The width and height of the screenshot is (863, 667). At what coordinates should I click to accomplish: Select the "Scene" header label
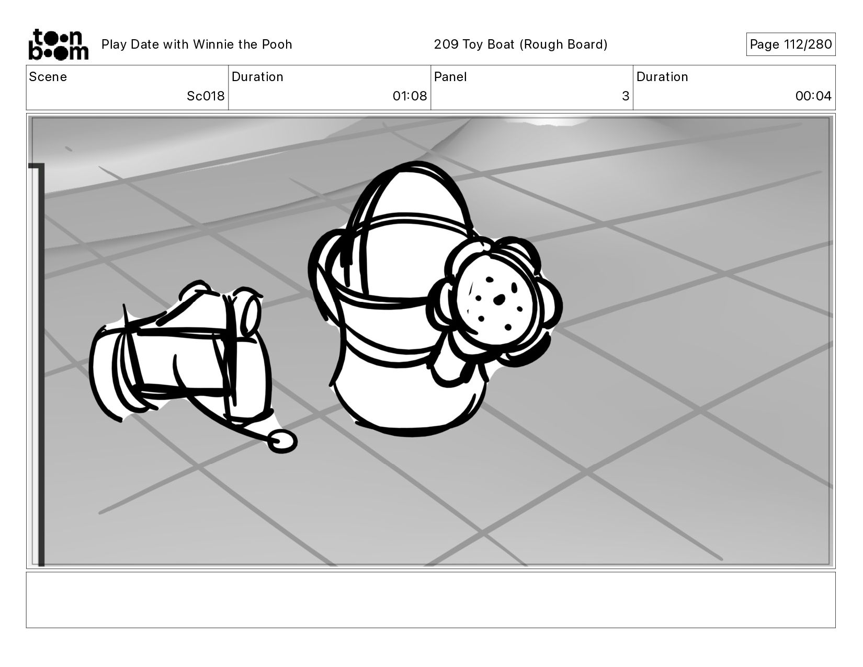click(48, 77)
